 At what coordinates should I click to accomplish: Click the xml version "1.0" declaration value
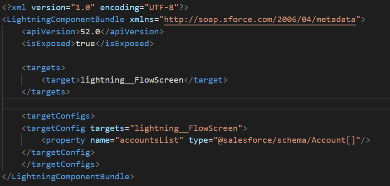[x=83, y=8]
